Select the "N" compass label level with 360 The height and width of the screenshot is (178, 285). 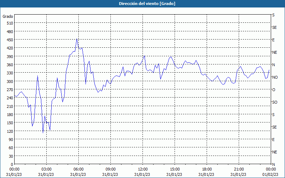pyautogui.click(x=273, y=65)
